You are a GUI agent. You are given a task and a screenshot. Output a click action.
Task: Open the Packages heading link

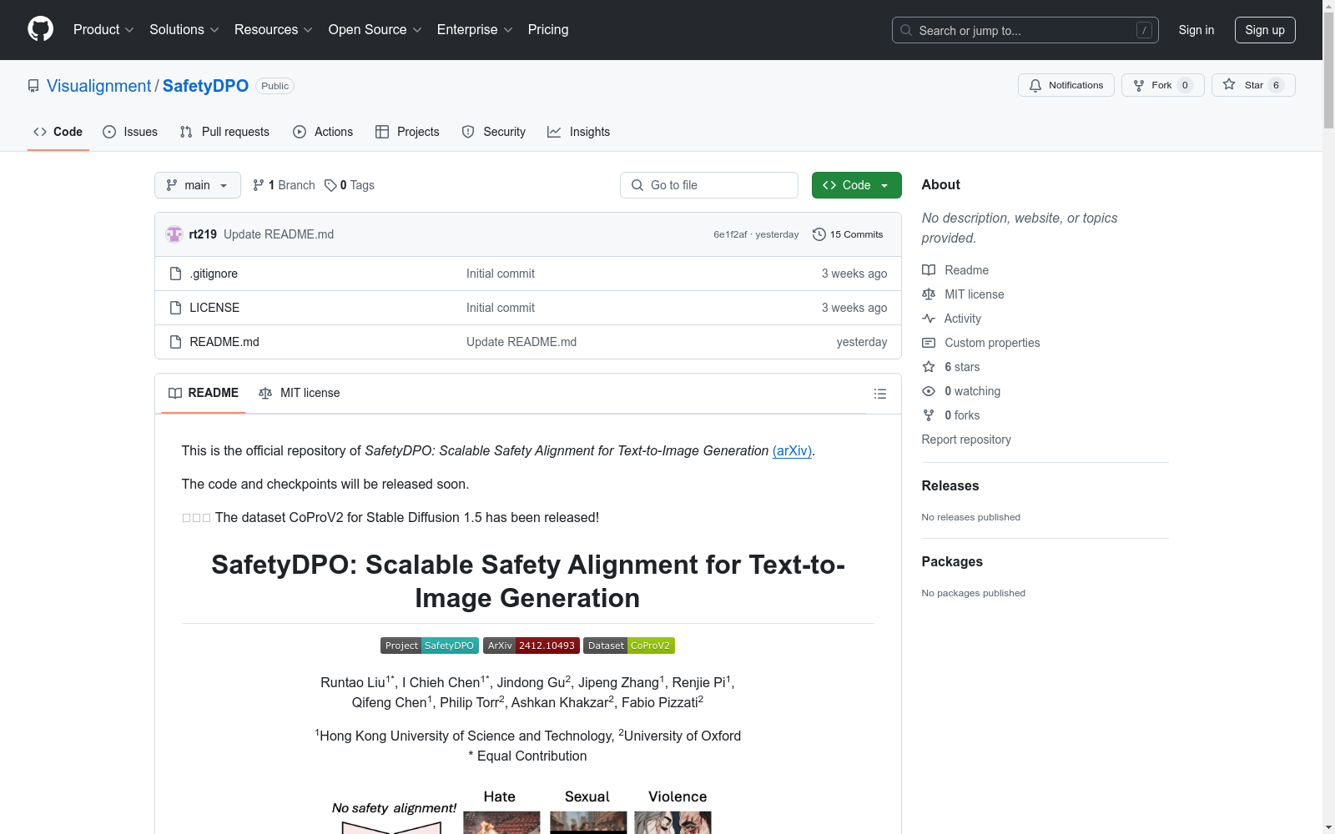(x=952, y=561)
